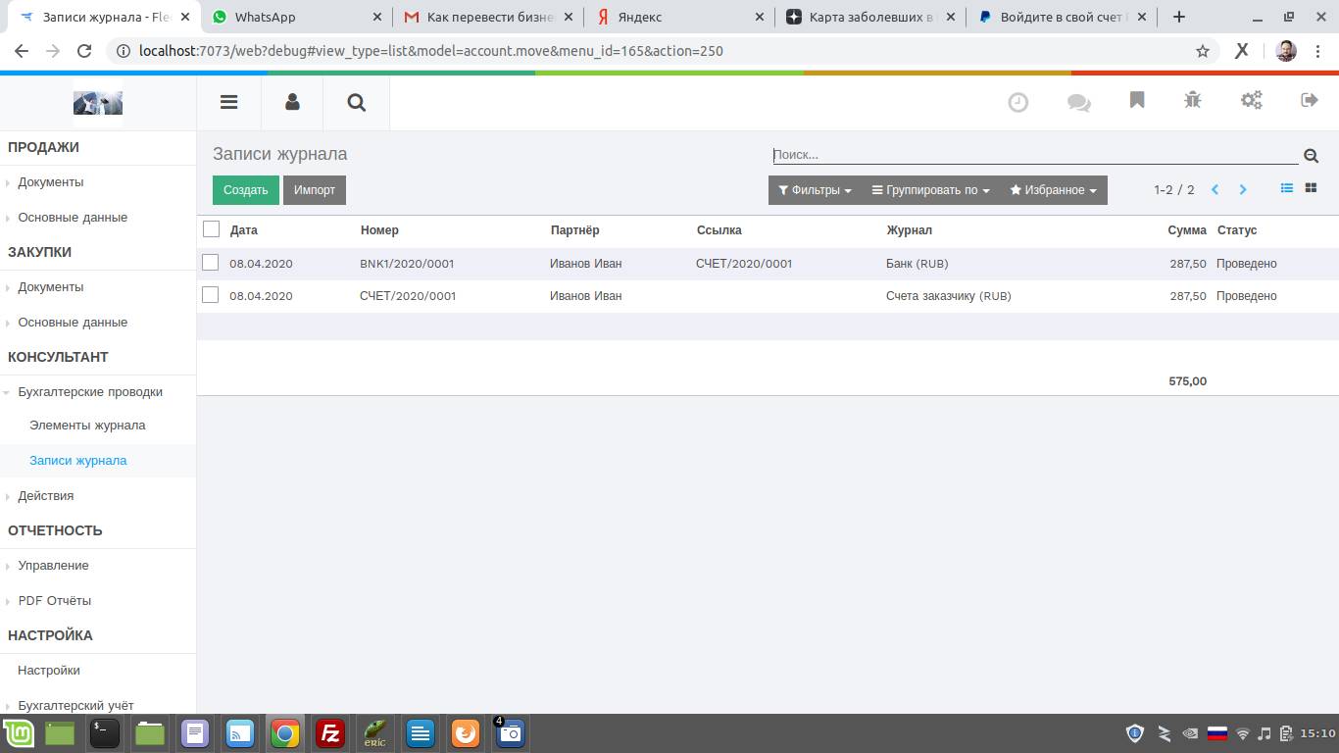This screenshot has width=1339, height=753.
Task: Click the user profile icon
Action: (292, 102)
